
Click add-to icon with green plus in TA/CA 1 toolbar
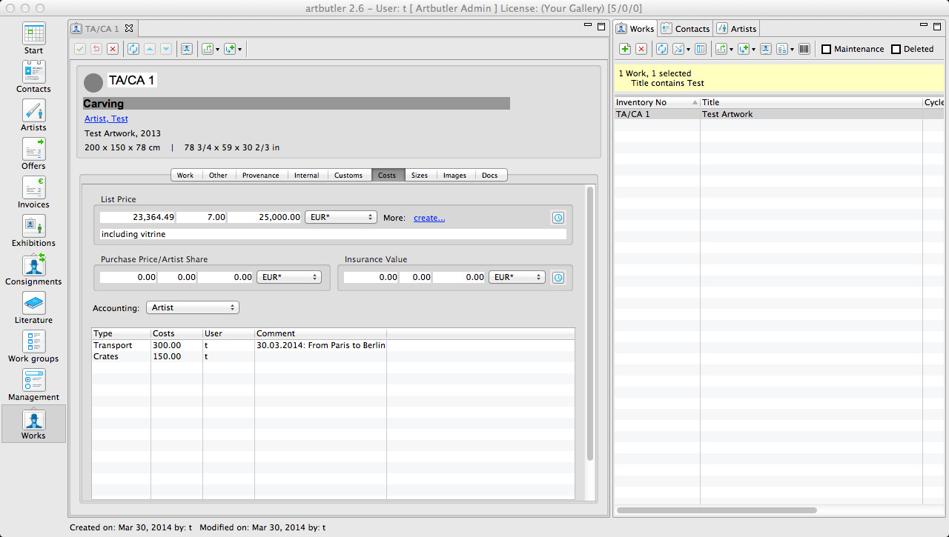tap(230, 49)
